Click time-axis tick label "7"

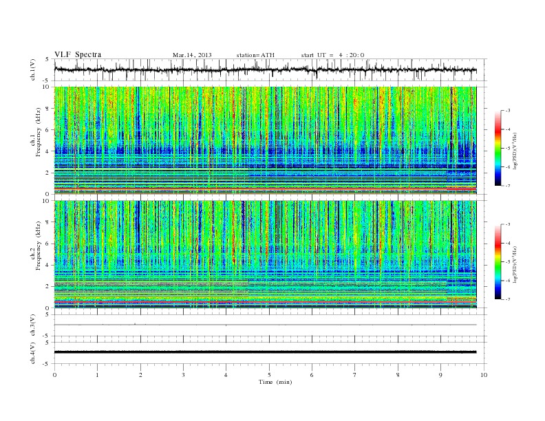355,375
